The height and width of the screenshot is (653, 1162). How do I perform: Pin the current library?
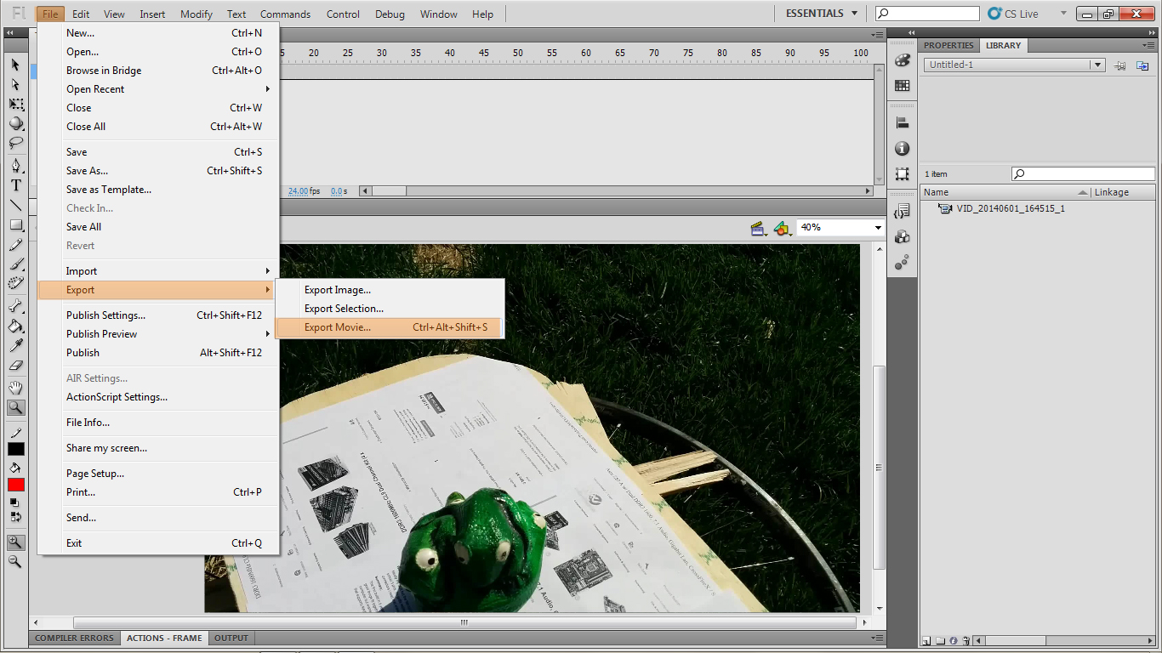coord(1120,65)
